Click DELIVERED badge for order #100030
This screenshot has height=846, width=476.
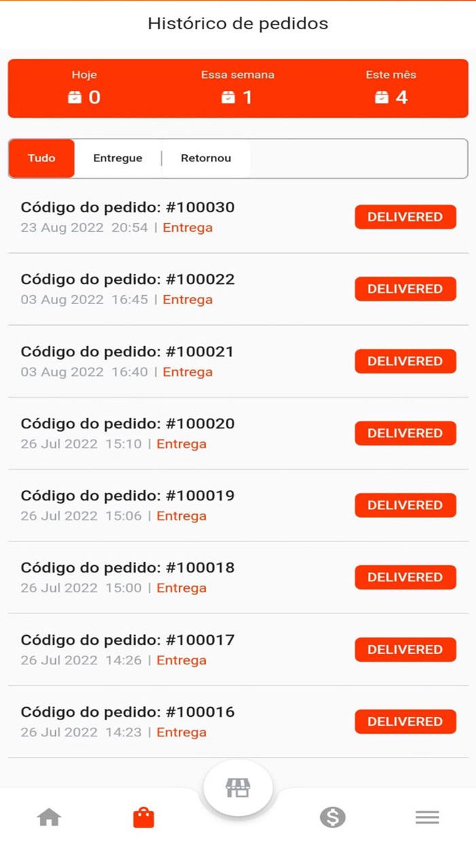pyautogui.click(x=405, y=217)
